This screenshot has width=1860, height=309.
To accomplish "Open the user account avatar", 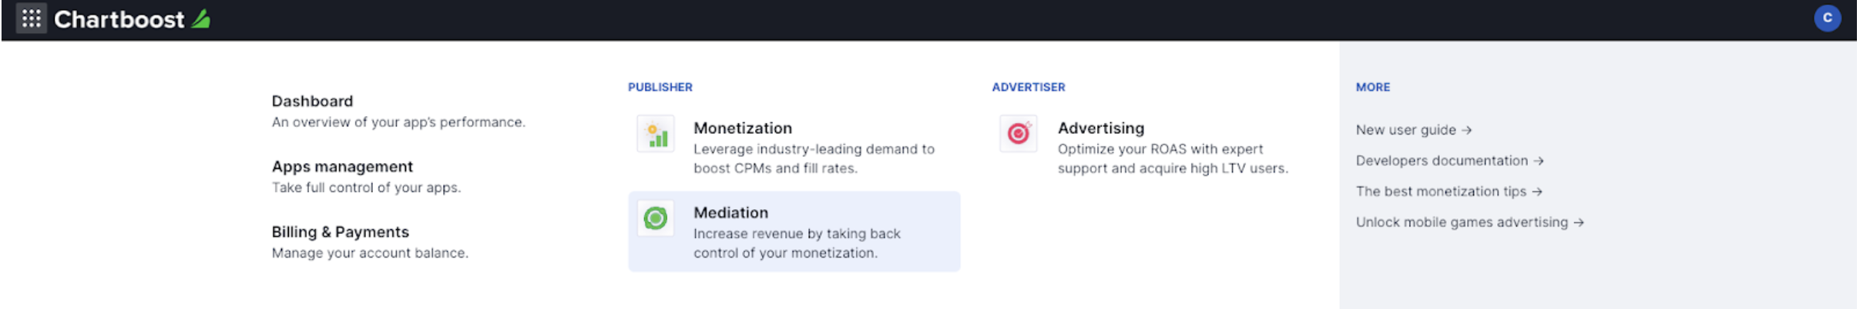I will [1827, 18].
